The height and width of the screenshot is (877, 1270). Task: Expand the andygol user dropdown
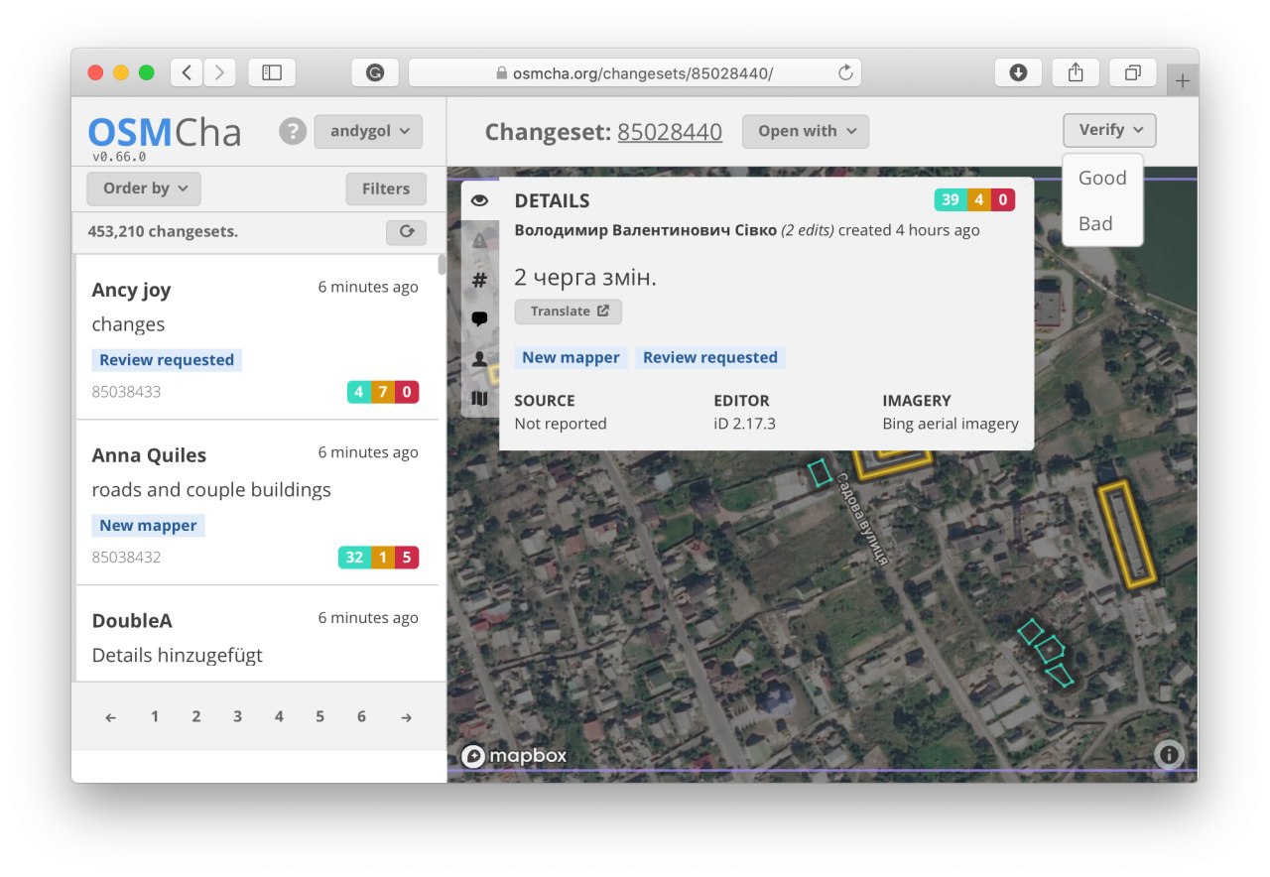[x=368, y=131]
